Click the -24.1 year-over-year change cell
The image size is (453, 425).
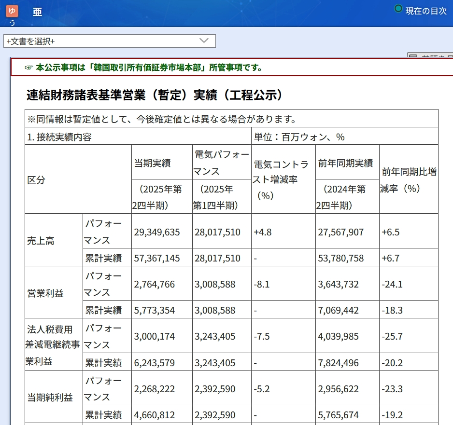392,284
